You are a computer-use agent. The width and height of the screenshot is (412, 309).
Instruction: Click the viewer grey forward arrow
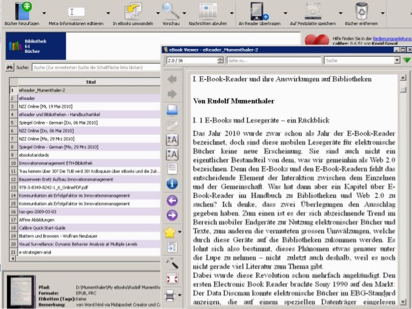[172, 94]
